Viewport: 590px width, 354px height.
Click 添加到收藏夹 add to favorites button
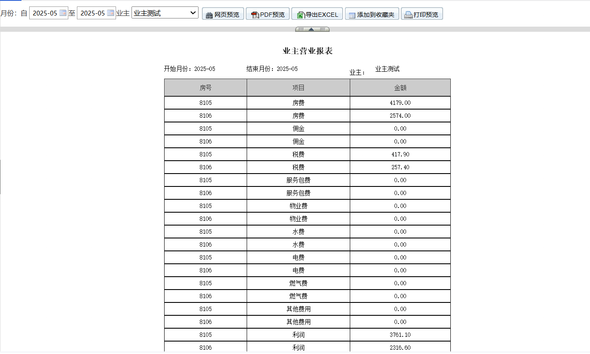pos(372,14)
